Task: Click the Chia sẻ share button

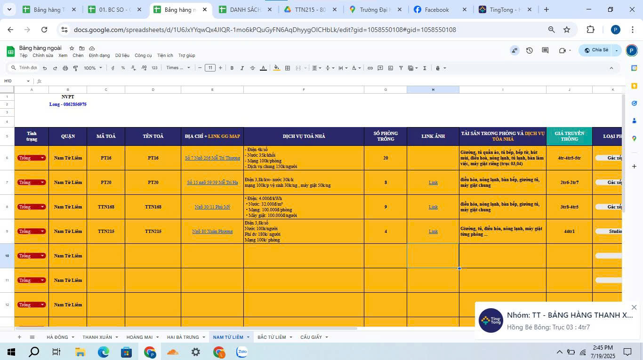Action: pos(596,50)
